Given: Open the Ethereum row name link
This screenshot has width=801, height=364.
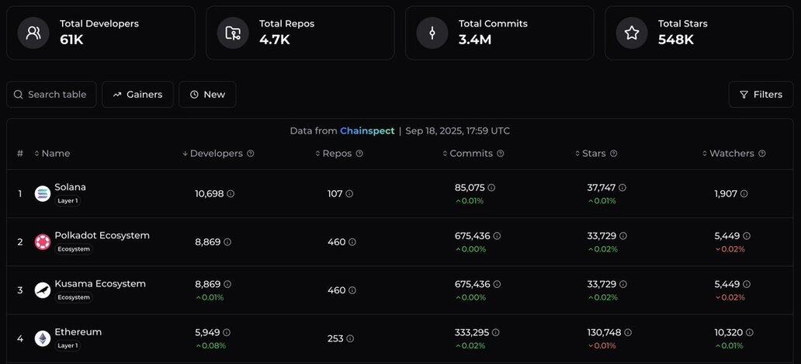Looking at the screenshot, I should point(78,332).
